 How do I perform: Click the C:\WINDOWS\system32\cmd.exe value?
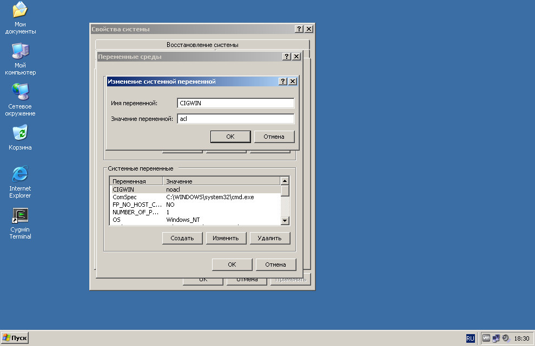[x=210, y=197]
